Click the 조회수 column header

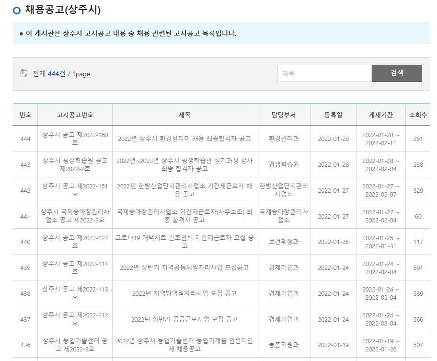coord(418,115)
